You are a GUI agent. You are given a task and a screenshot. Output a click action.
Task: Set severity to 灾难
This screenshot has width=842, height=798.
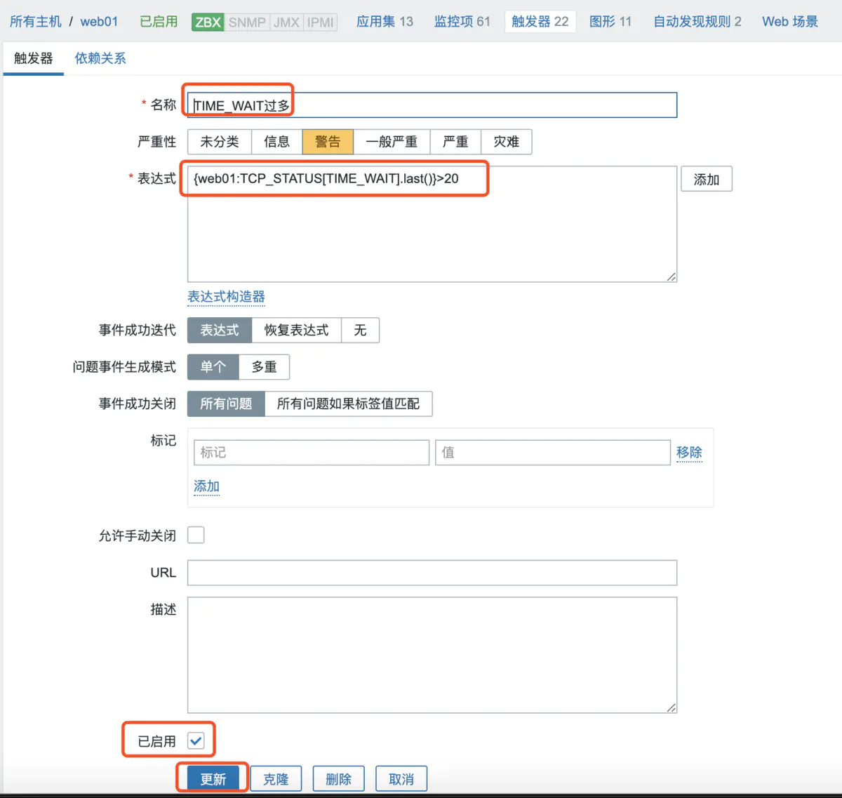click(x=506, y=142)
